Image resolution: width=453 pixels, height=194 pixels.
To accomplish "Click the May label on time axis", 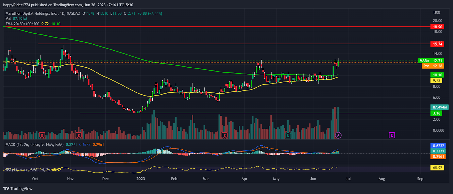I will [x=276, y=179].
